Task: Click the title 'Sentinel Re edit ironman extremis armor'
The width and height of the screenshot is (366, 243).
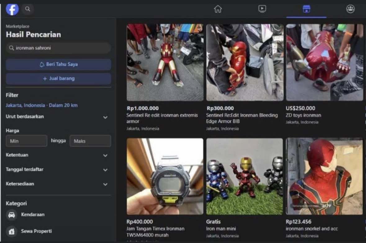Action: click(x=162, y=118)
